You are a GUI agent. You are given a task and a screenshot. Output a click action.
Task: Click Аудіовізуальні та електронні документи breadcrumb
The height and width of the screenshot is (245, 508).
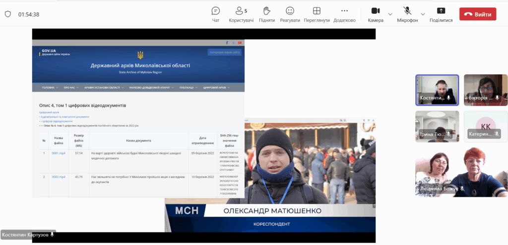coord(64,117)
